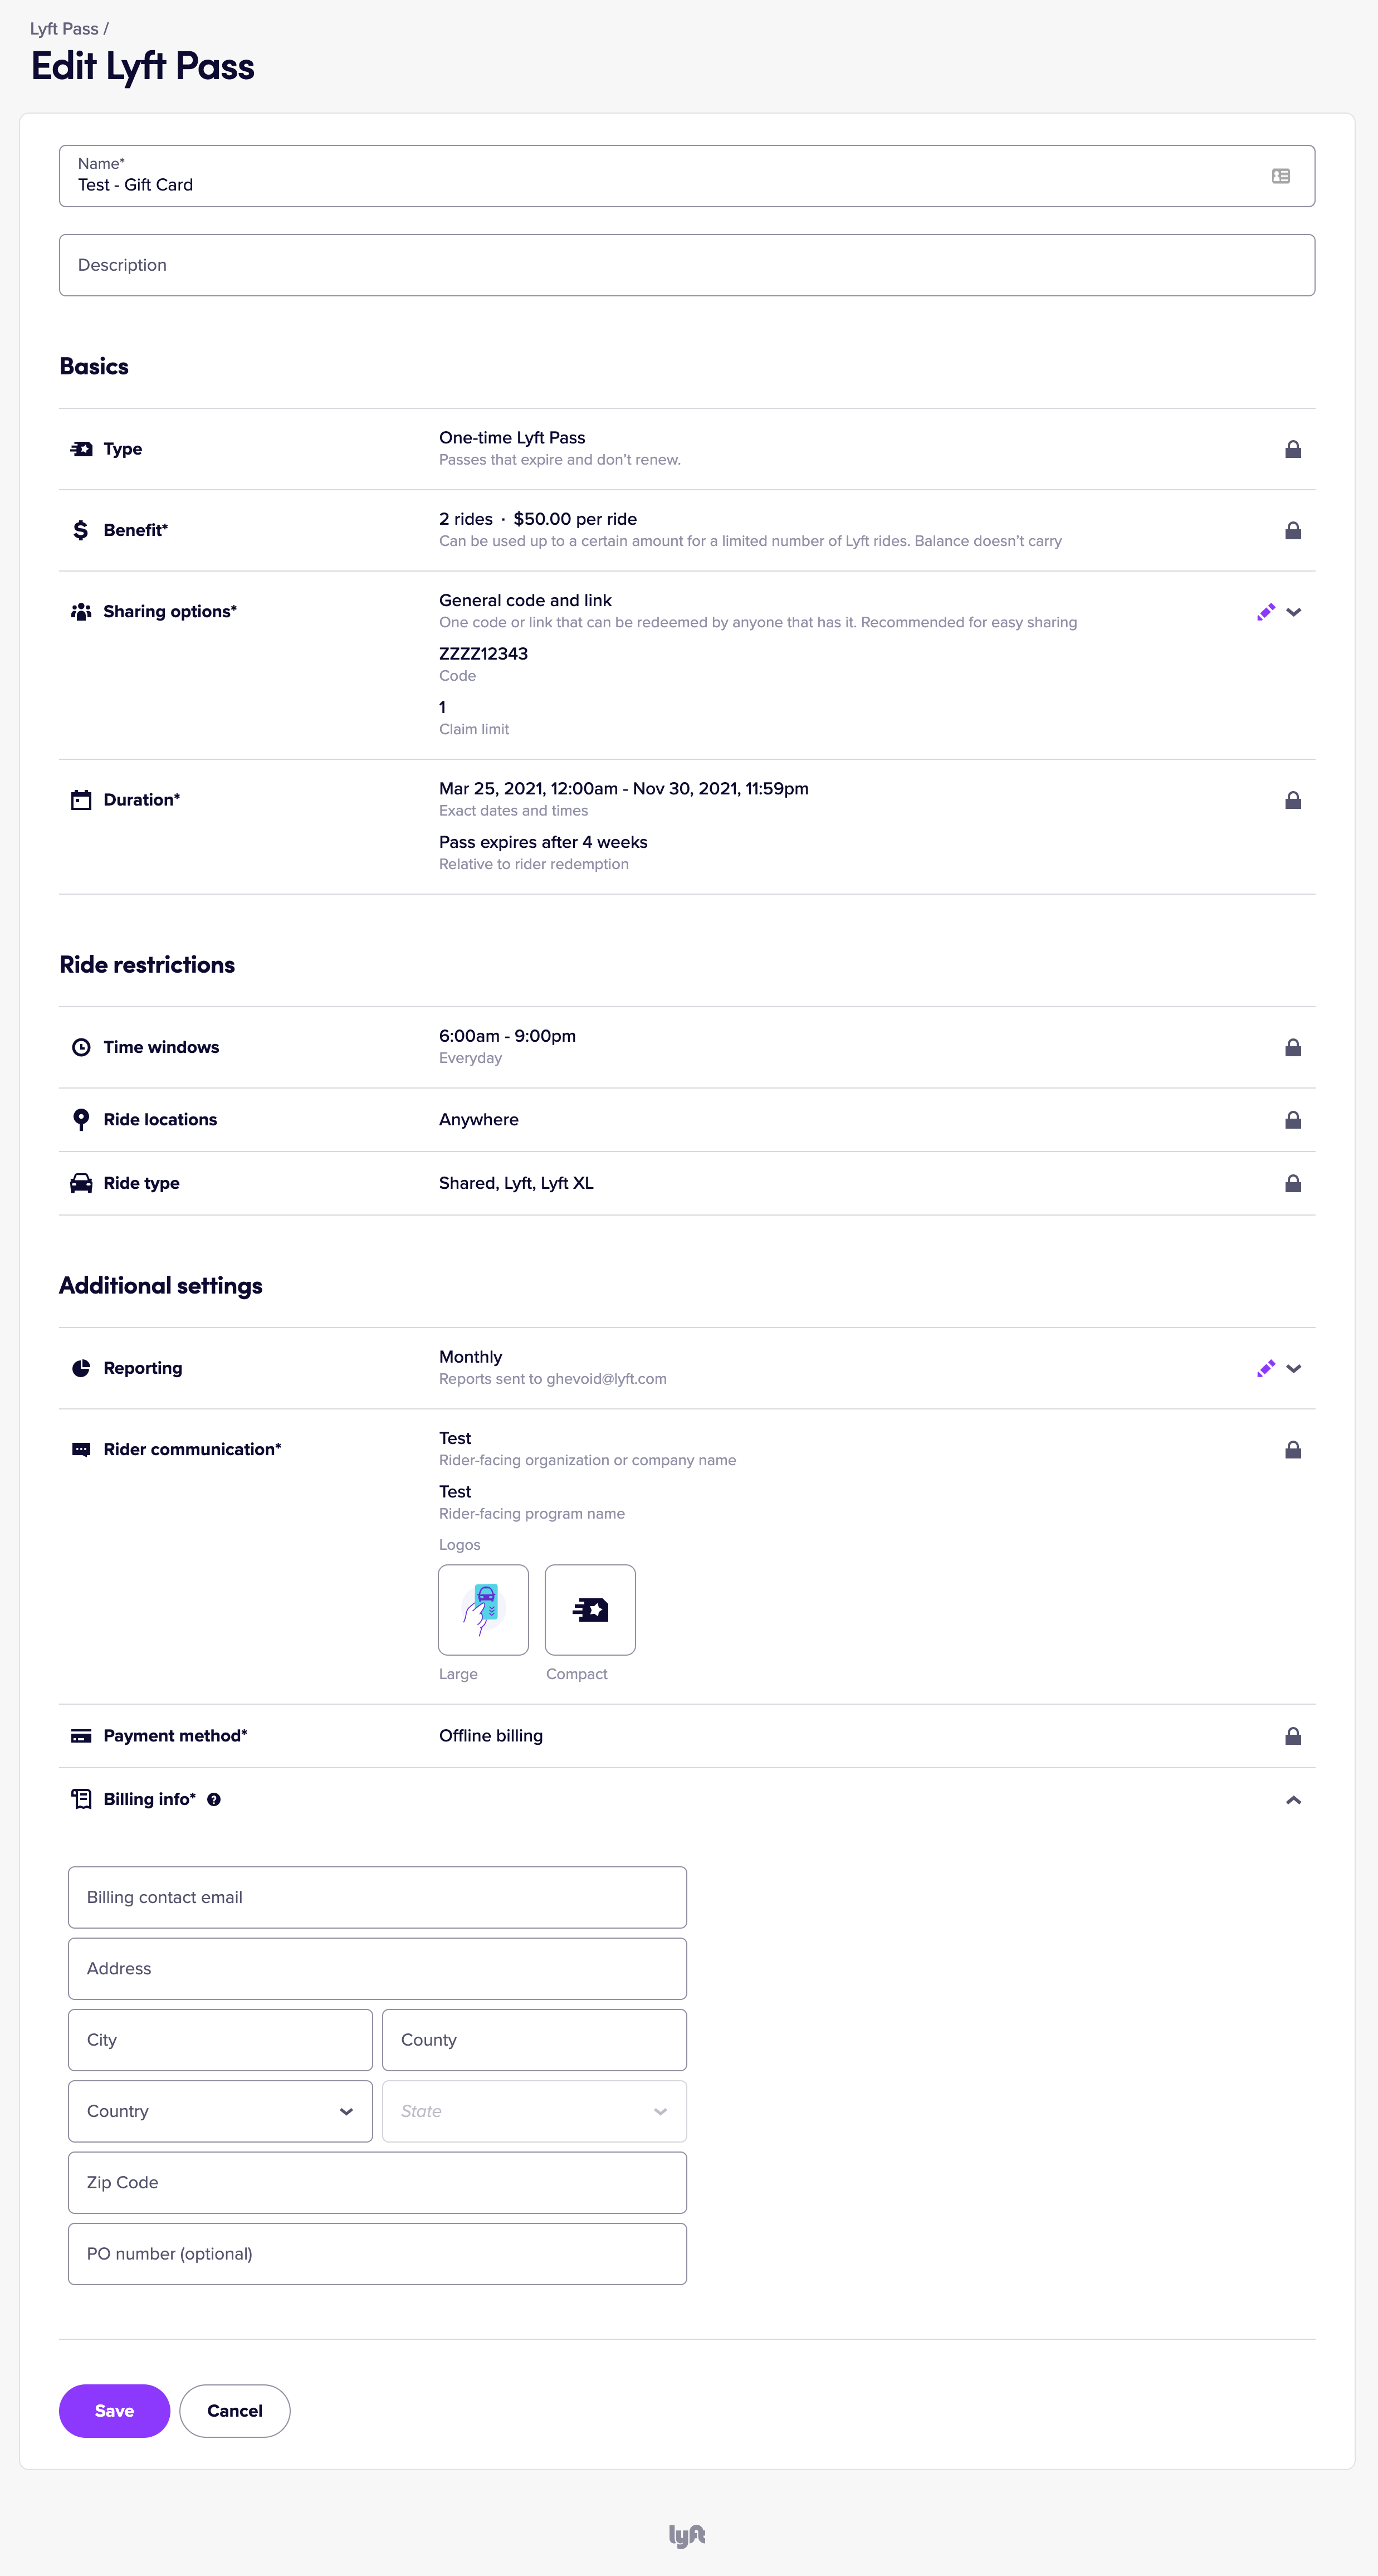
Task: Click the card icon beside Payment method
Action: pyautogui.click(x=81, y=1736)
